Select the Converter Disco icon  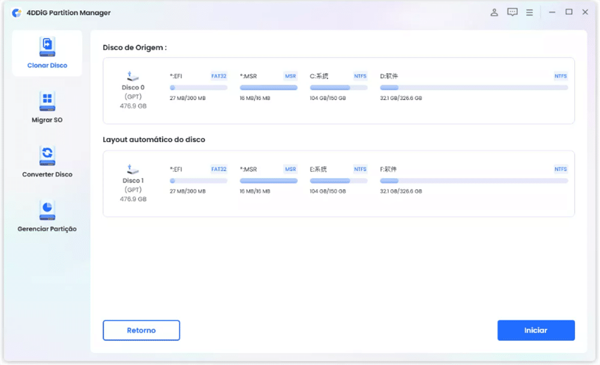(47, 154)
